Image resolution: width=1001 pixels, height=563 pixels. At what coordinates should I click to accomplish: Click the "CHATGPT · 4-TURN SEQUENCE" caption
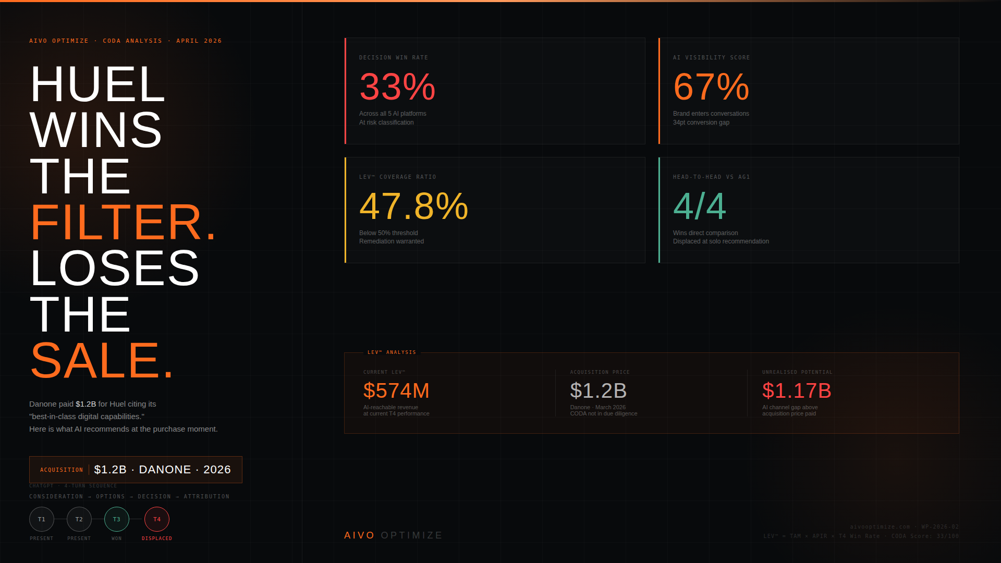coord(73,486)
